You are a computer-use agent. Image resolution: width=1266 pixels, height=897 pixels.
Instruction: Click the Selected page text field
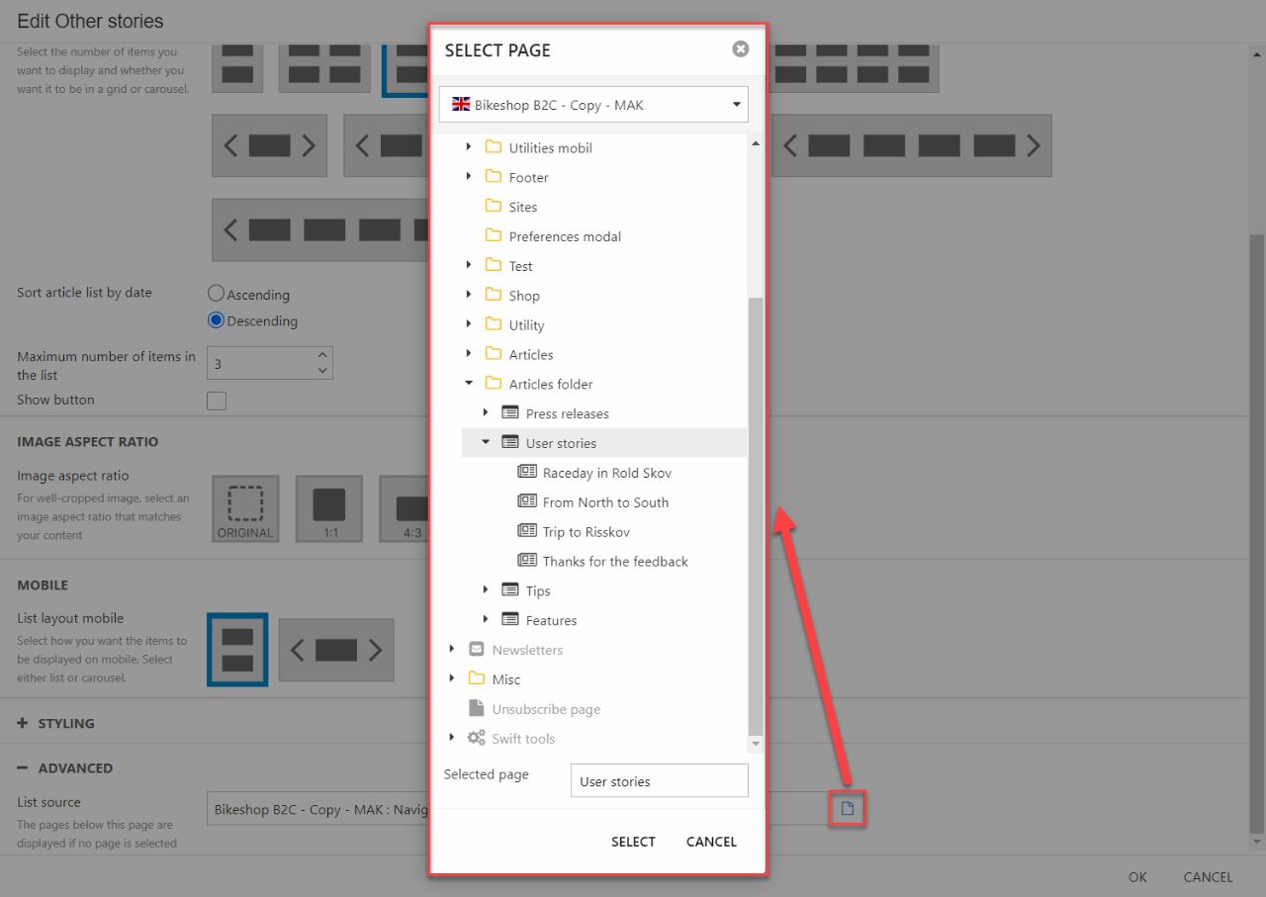coord(659,781)
